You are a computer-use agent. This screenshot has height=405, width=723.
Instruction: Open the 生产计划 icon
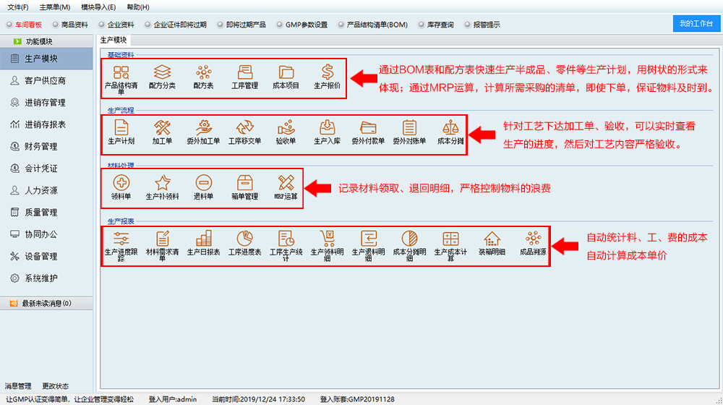121,127
